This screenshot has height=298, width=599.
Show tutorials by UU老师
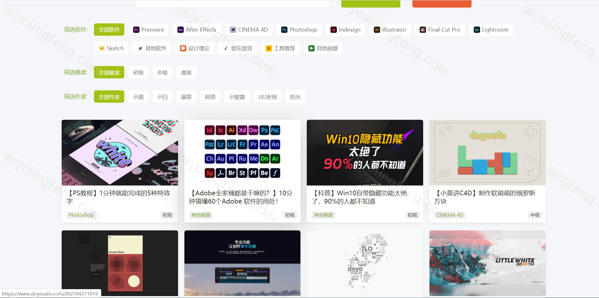click(x=268, y=97)
